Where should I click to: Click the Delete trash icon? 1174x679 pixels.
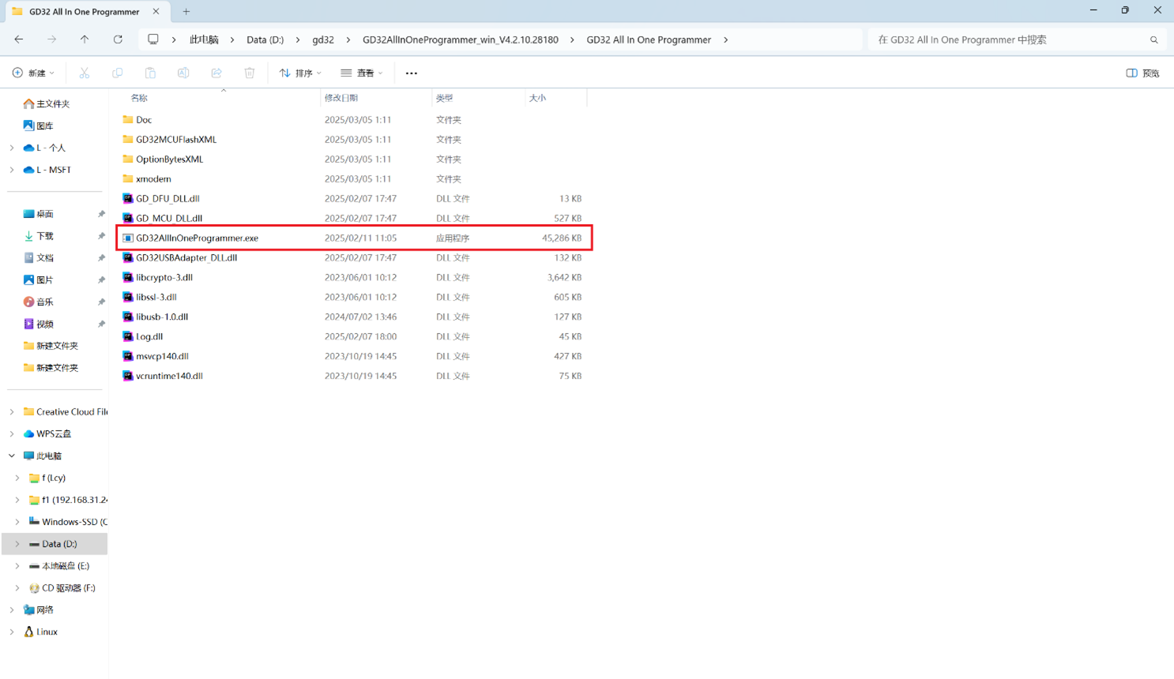[x=250, y=73]
